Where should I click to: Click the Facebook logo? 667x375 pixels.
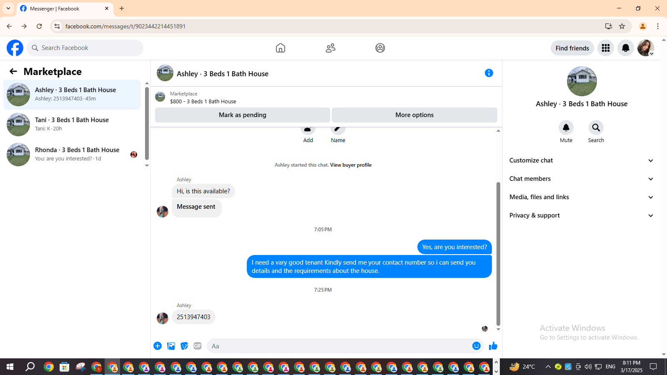(x=15, y=48)
